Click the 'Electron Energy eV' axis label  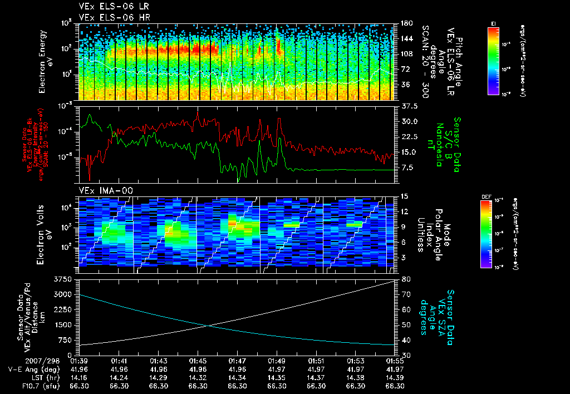(x=46, y=61)
